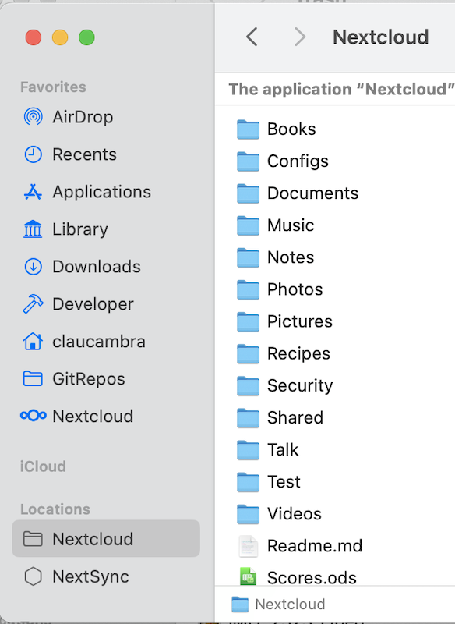Click the Developer hammer icon

[x=33, y=304]
